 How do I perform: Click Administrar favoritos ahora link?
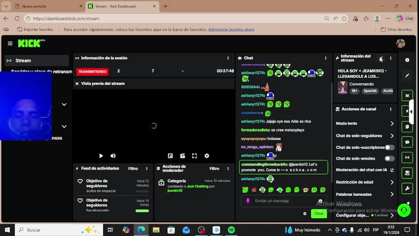point(231,29)
